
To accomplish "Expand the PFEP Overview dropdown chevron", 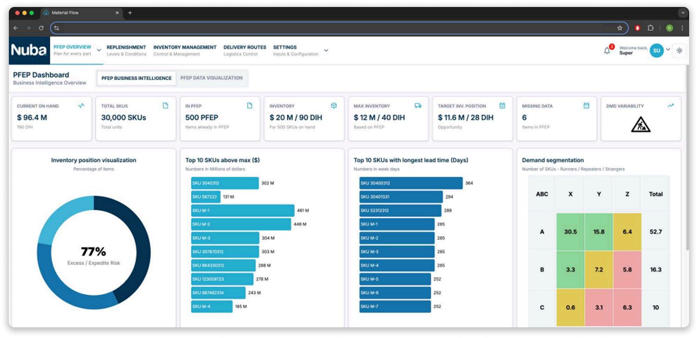I will [x=99, y=50].
